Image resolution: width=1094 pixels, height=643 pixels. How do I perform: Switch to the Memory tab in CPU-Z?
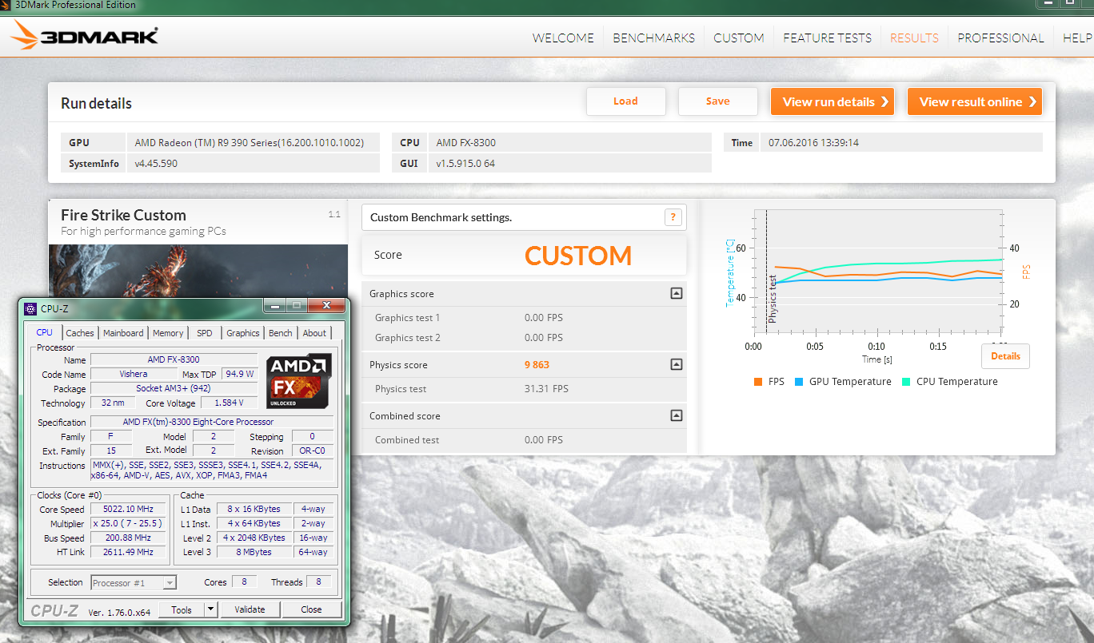point(168,333)
